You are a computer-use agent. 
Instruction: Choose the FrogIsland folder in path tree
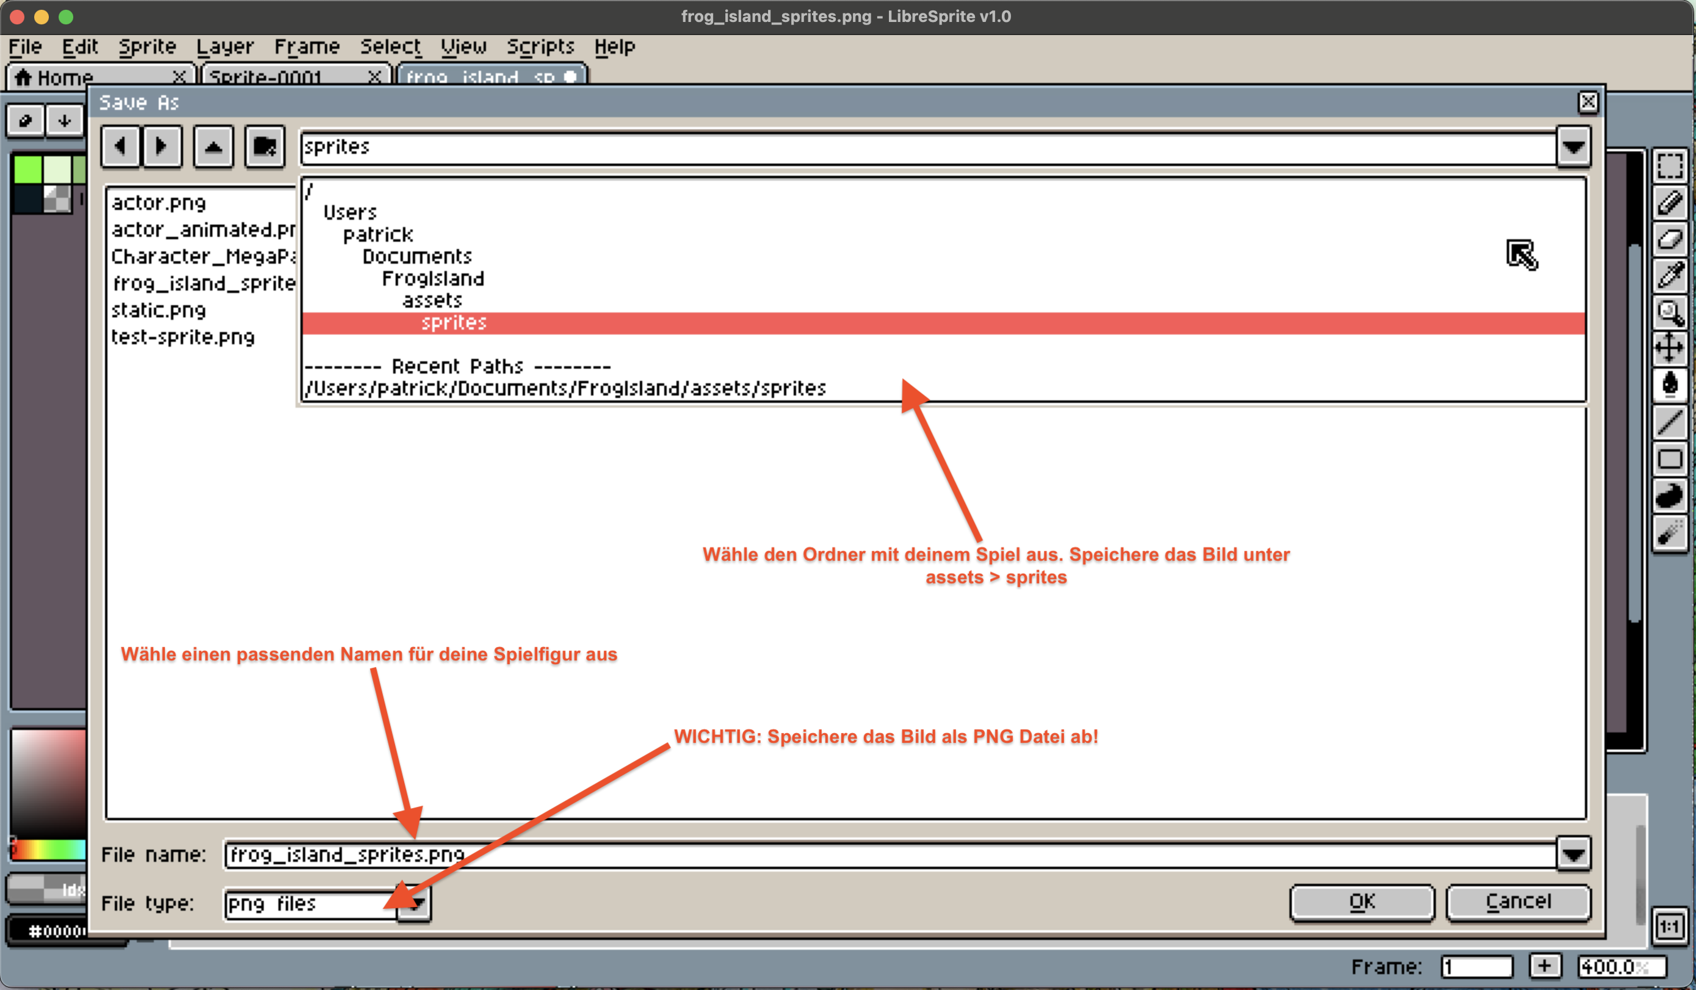click(433, 278)
